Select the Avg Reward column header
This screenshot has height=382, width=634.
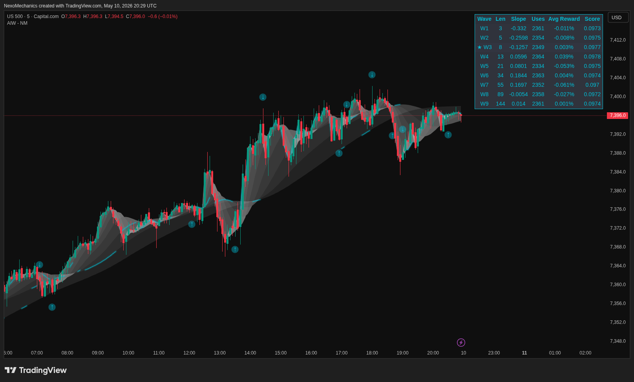coord(564,19)
